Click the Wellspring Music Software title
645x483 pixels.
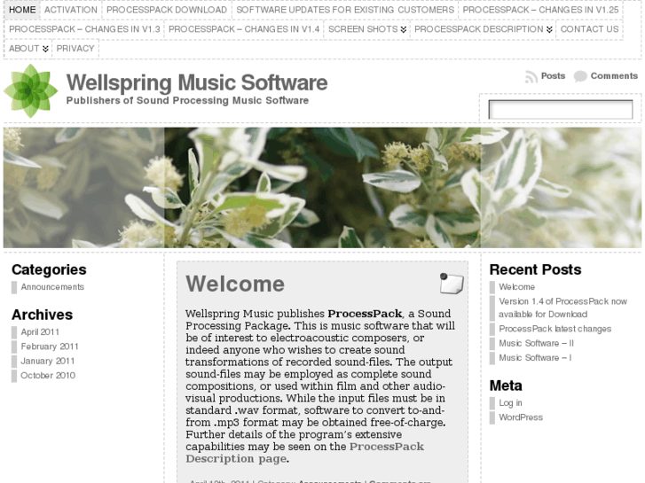[x=197, y=82]
